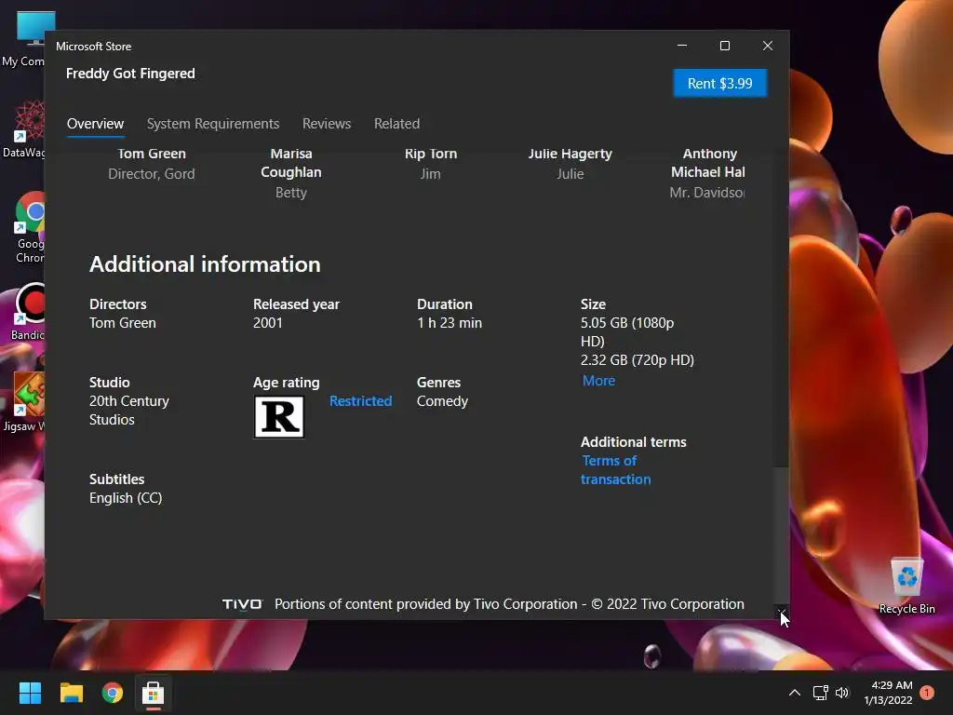Click English (CC) subtitles text
The image size is (953, 715).
pyautogui.click(x=126, y=498)
